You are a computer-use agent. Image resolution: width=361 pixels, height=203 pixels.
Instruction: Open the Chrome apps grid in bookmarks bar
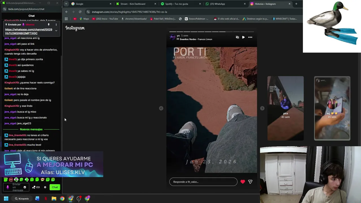coord(66,19)
